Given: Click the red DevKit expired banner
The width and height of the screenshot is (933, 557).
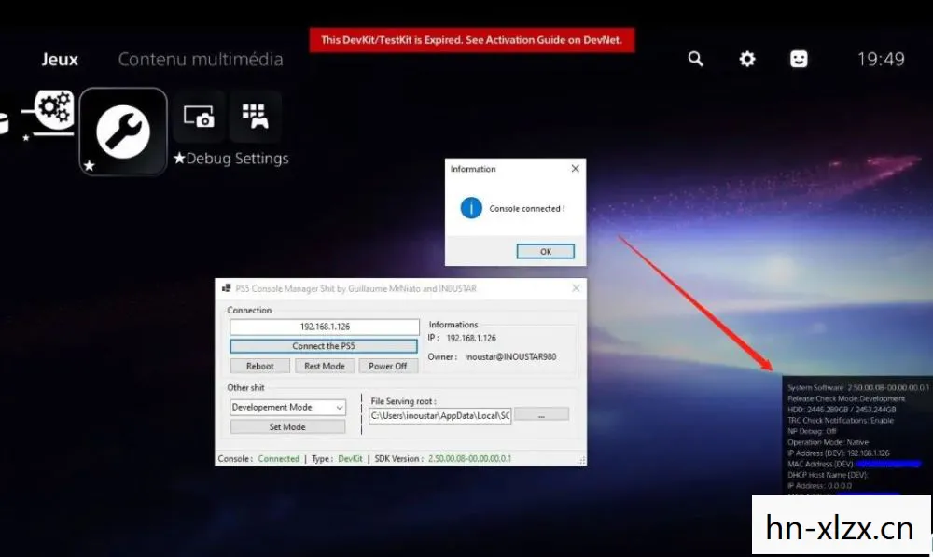Looking at the screenshot, I should [472, 40].
